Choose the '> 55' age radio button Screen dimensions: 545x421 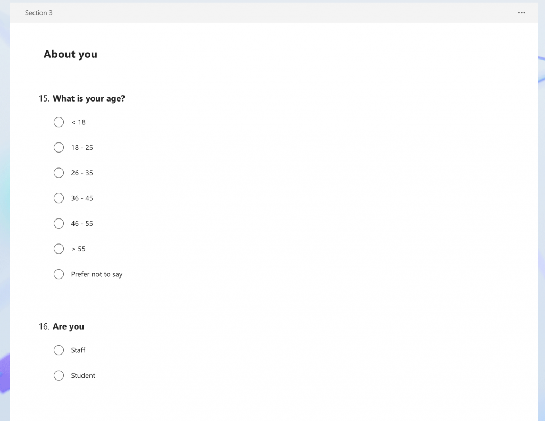tap(59, 249)
